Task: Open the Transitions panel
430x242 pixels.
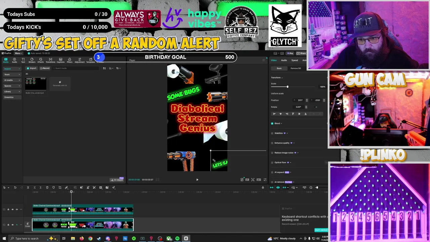Action: coord(50,60)
